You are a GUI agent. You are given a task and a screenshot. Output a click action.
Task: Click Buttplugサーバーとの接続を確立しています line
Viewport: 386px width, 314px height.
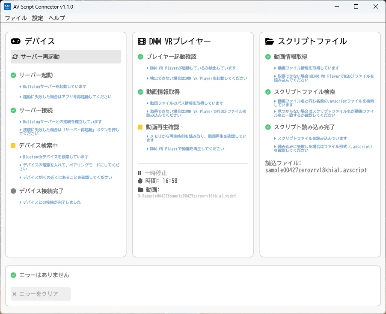(x=61, y=122)
